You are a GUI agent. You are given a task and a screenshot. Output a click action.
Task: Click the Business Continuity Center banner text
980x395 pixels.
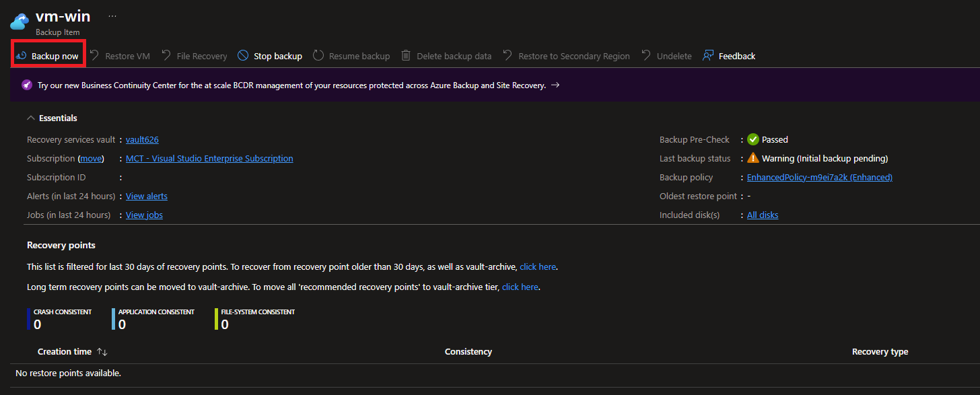(291, 85)
